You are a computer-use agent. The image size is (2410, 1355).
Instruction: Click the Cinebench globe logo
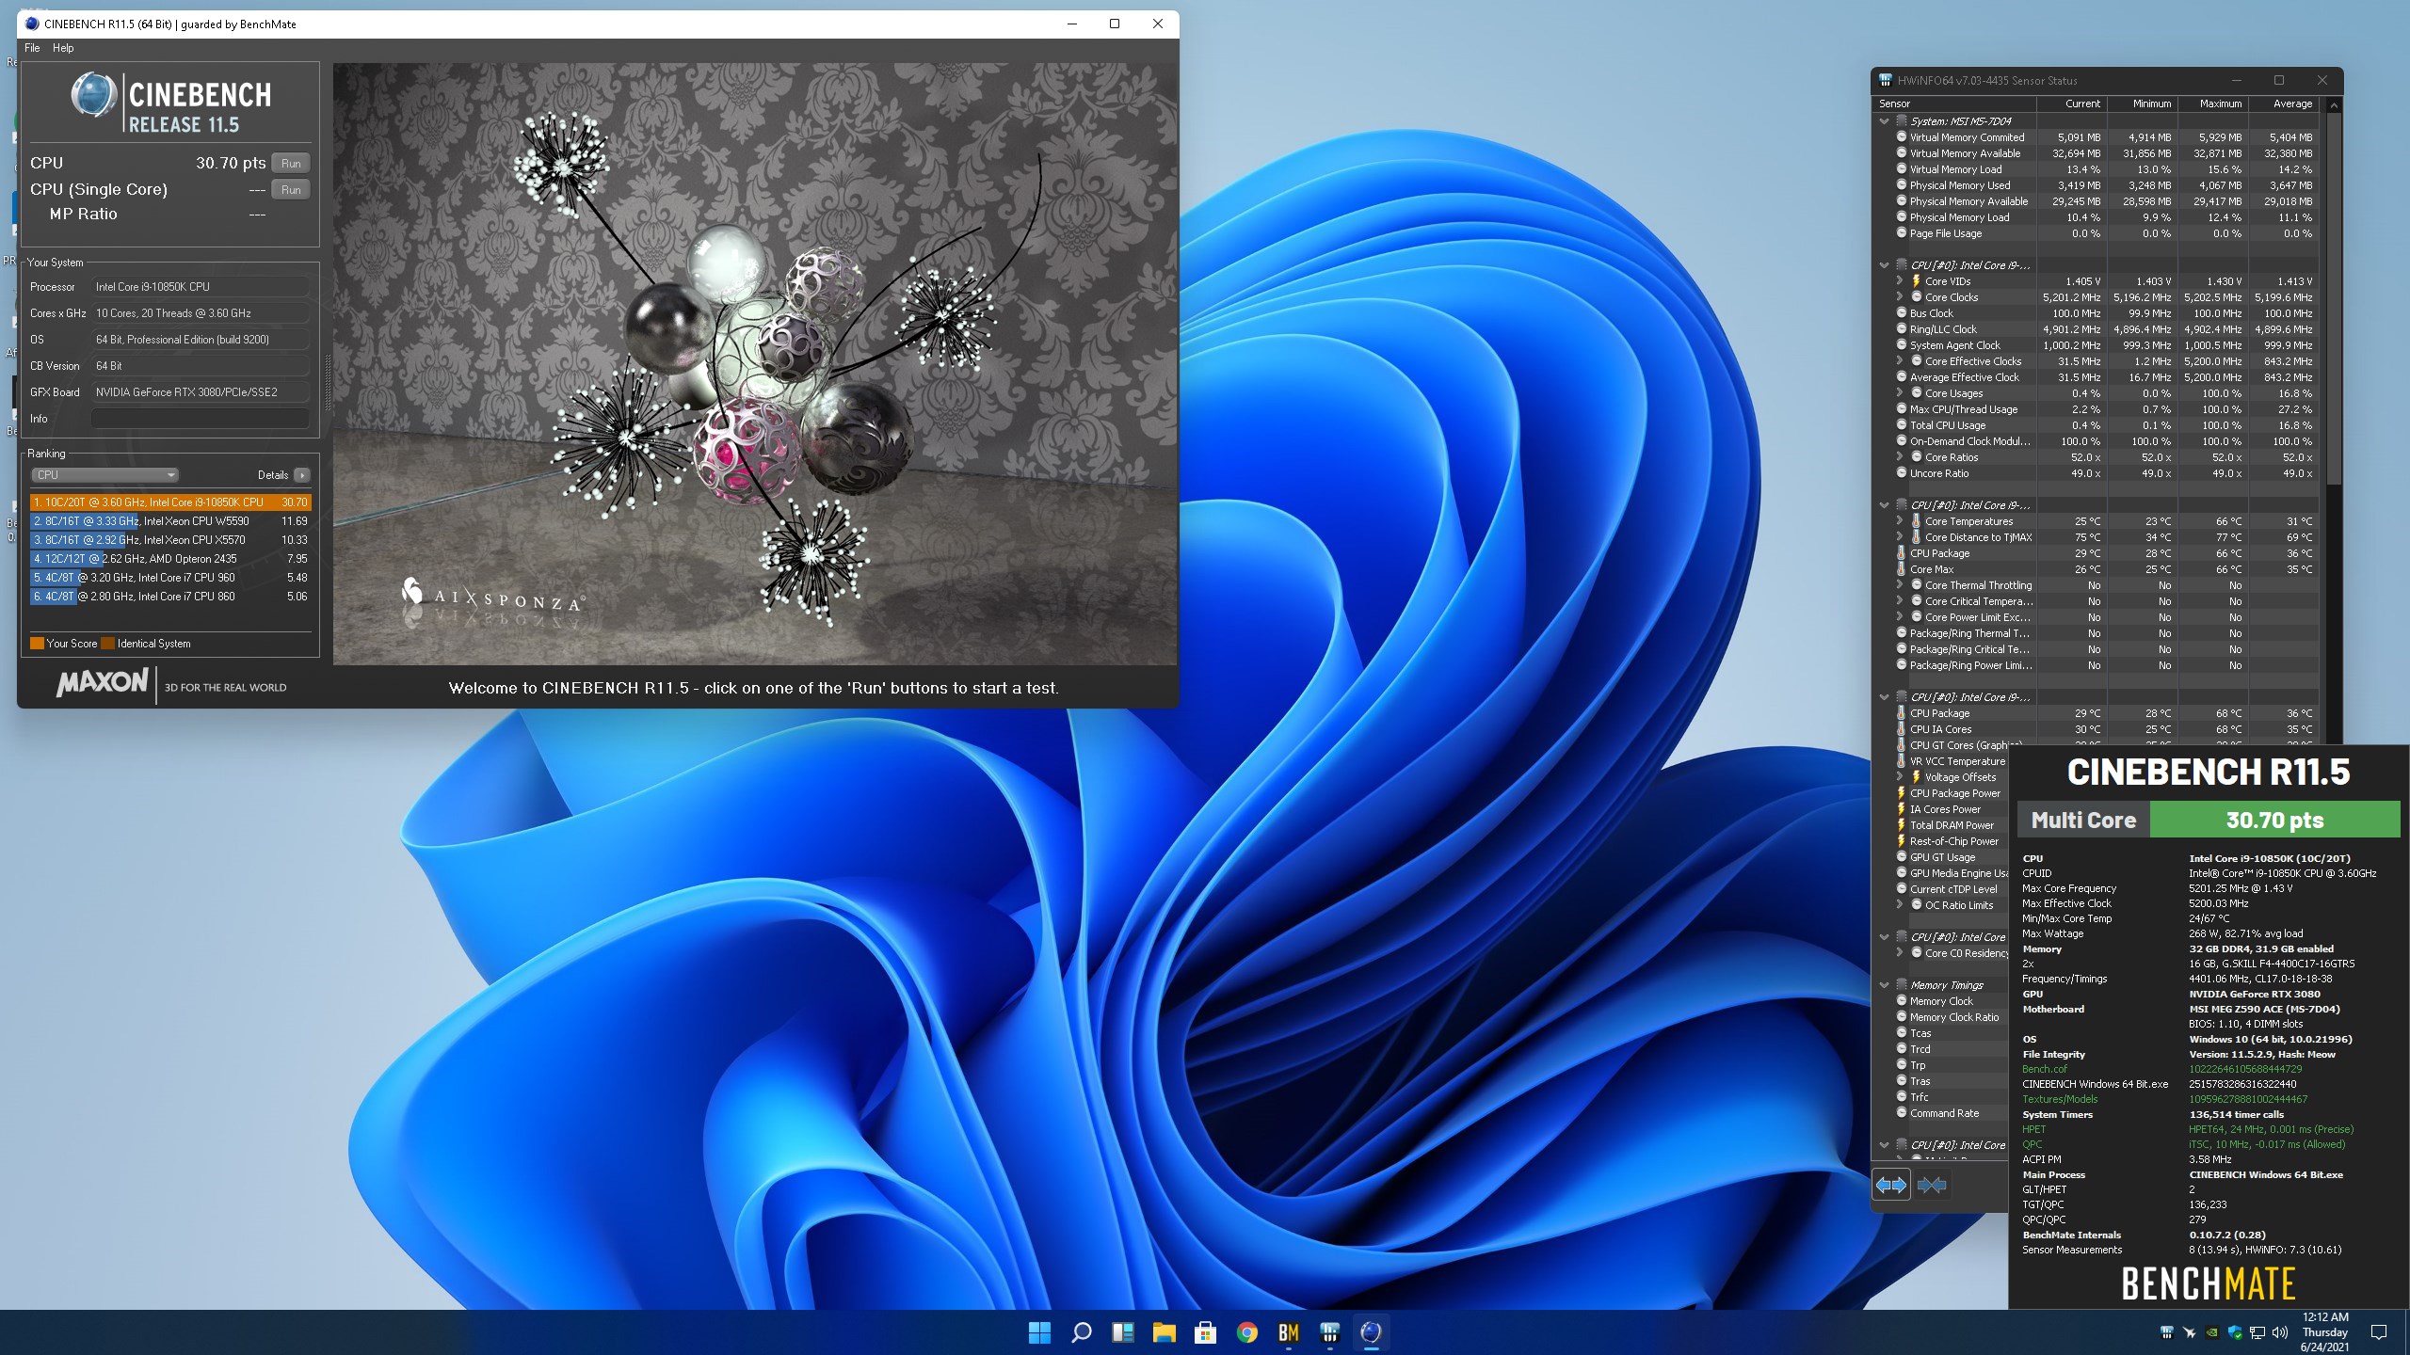coord(93,96)
